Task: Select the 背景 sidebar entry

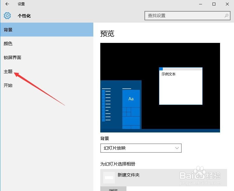Action: [8, 30]
